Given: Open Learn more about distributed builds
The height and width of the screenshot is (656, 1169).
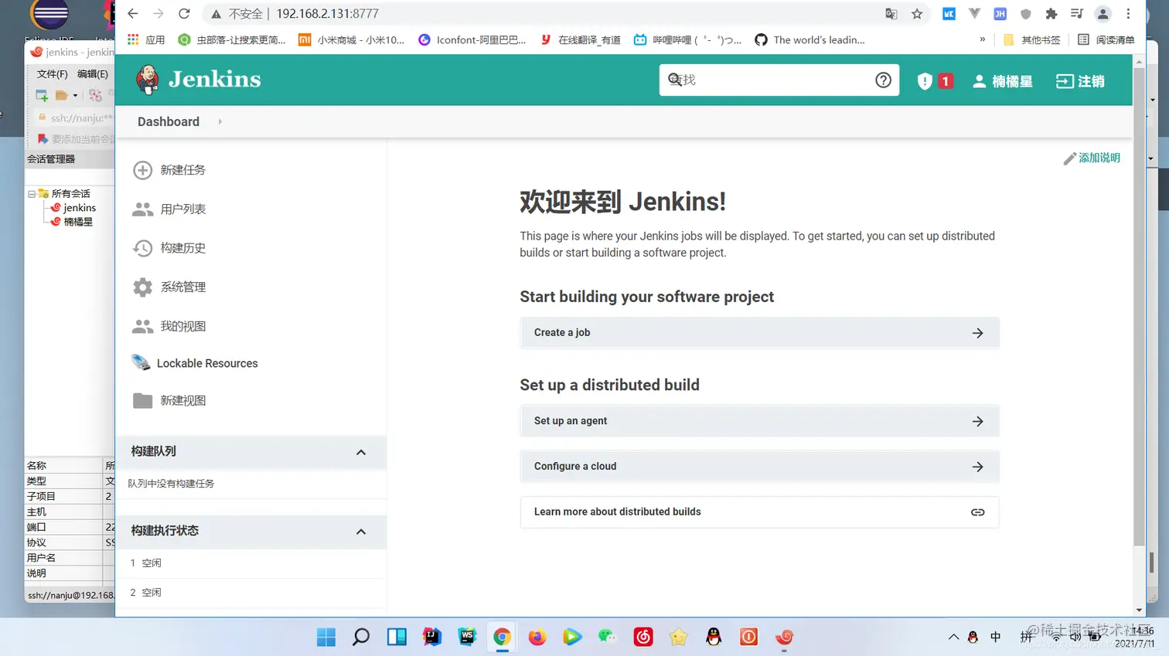Looking at the screenshot, I should (x=617, y=512).
